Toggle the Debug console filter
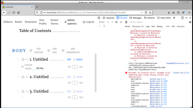The width and height of the screenshot is (193, 108). (159, 27)
